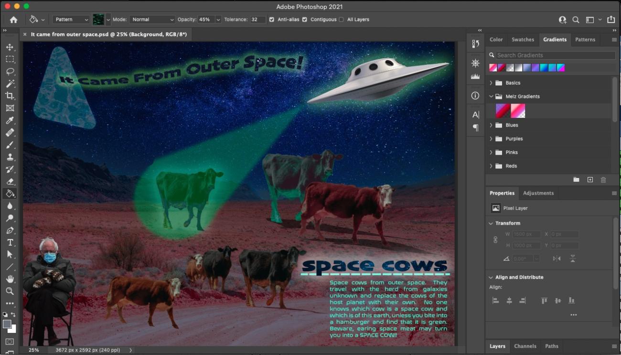
Task: Toggle the Anti-alias checkbox
Action: point(272,20)
